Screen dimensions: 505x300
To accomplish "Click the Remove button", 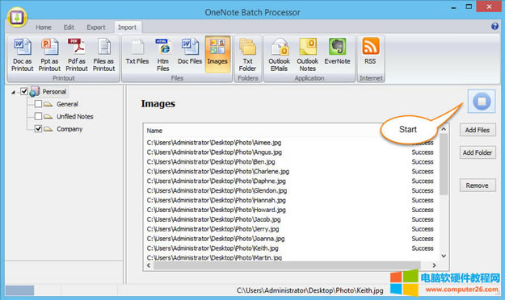I will (x=478, y=185).
